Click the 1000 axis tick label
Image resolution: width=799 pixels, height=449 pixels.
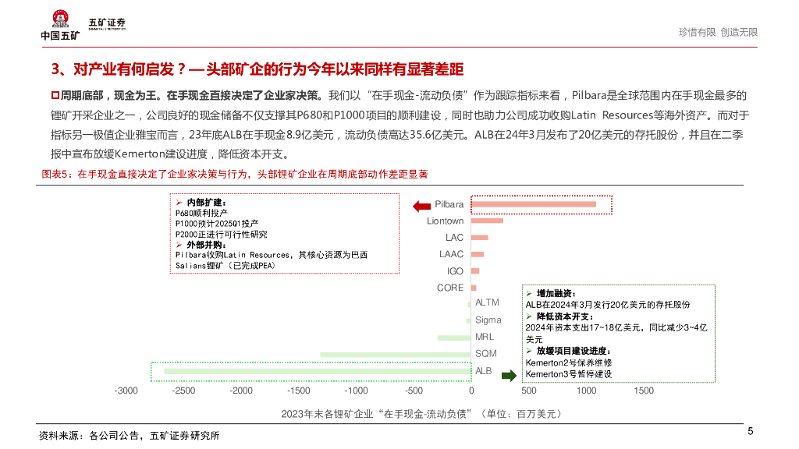tap(587, 391)
